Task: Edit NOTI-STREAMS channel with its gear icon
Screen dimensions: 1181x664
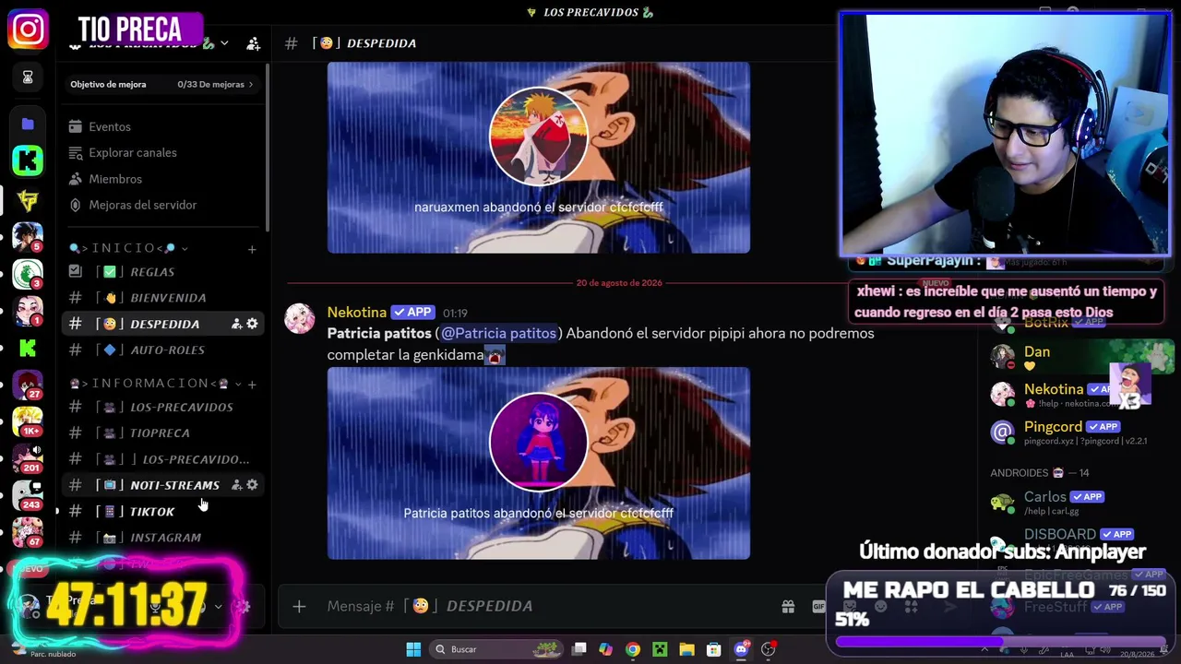Action: click(252, 485)
